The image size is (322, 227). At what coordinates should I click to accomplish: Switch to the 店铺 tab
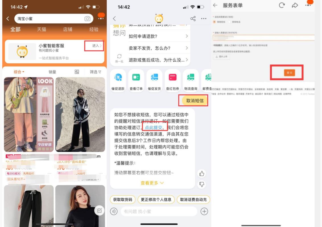(68, 29)
